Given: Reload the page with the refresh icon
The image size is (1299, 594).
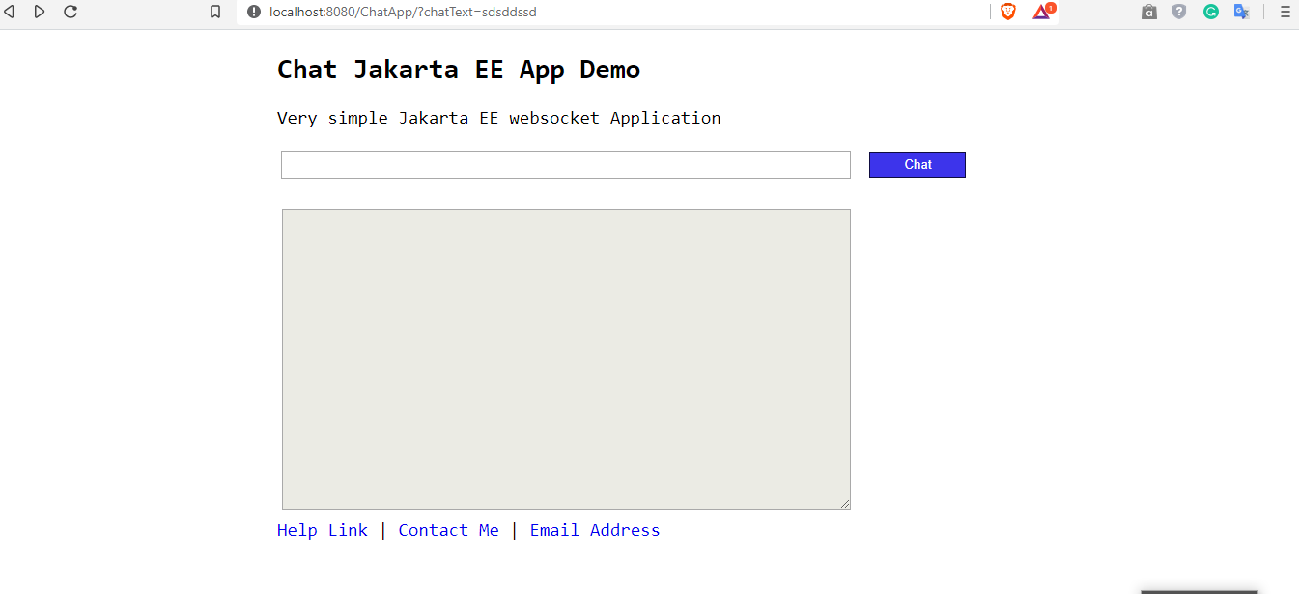Looking at the screenshot, I should 71,12.
